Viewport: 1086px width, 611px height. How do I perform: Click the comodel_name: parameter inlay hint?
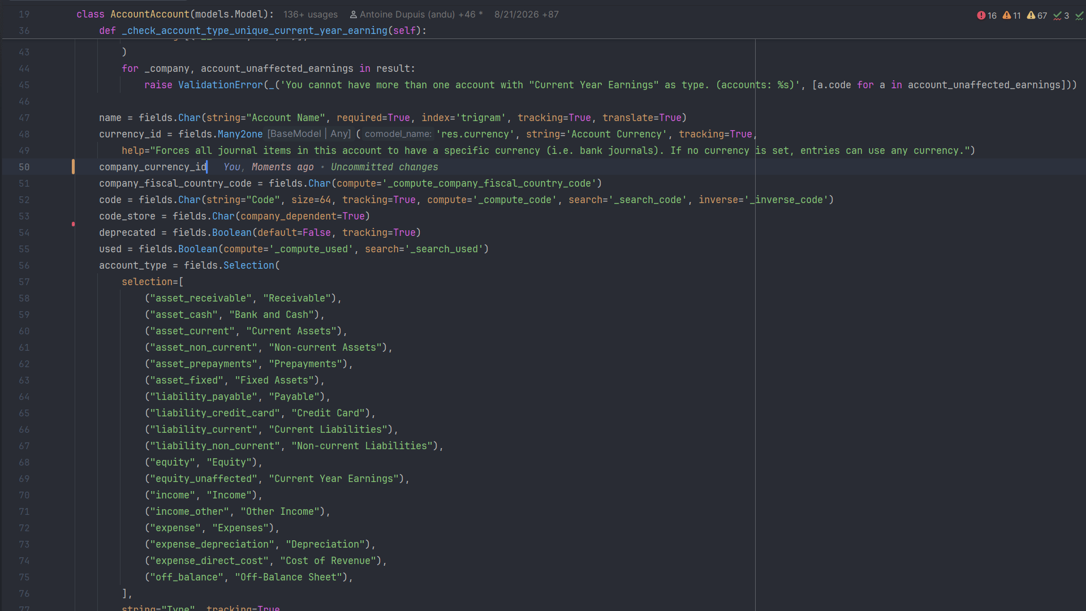398,134
